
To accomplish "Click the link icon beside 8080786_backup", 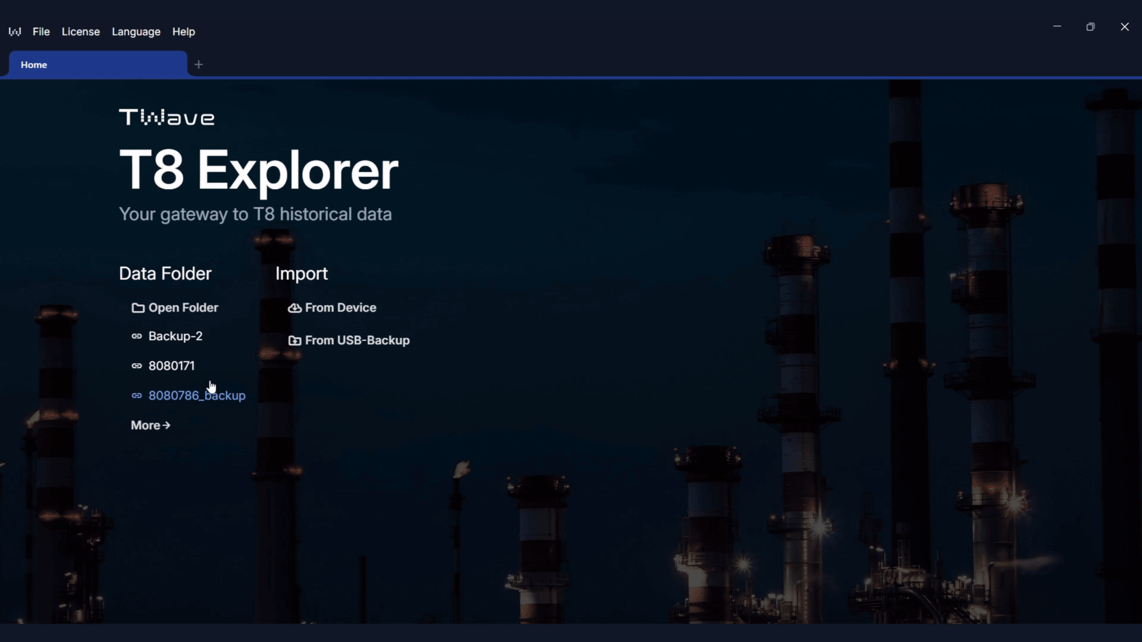I will click(137, 396).
